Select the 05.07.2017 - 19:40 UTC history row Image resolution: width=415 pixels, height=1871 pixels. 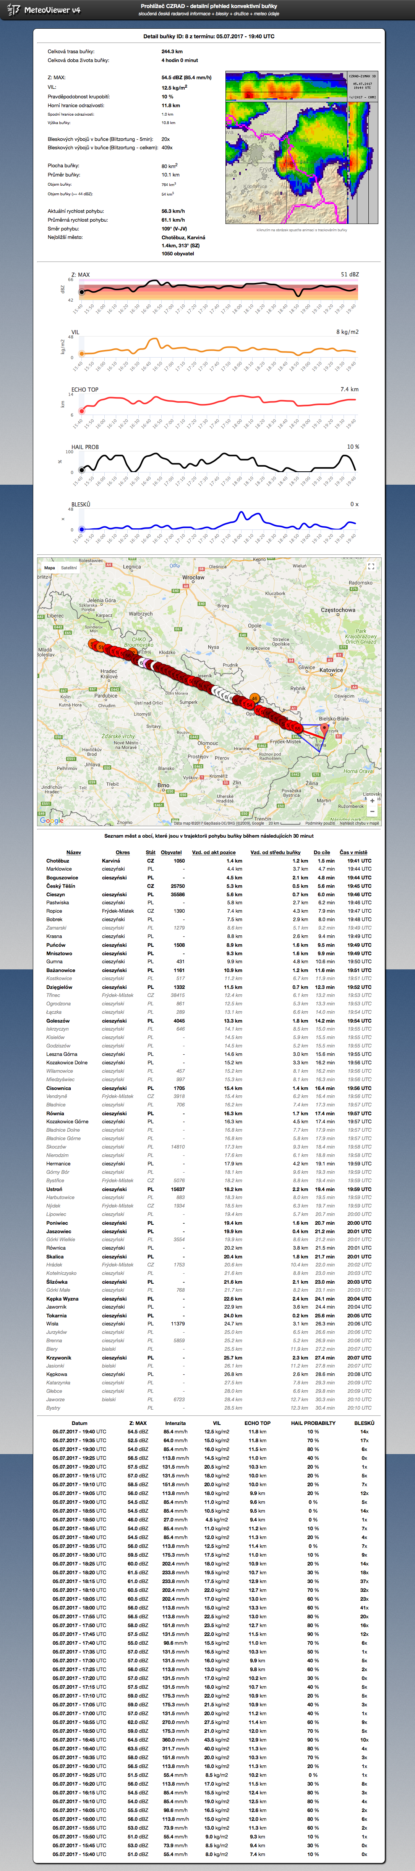click(x=208, y=1432)
